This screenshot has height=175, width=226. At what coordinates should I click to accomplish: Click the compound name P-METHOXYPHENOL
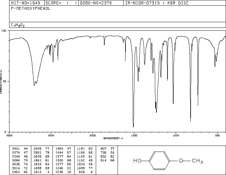point(31,9)
